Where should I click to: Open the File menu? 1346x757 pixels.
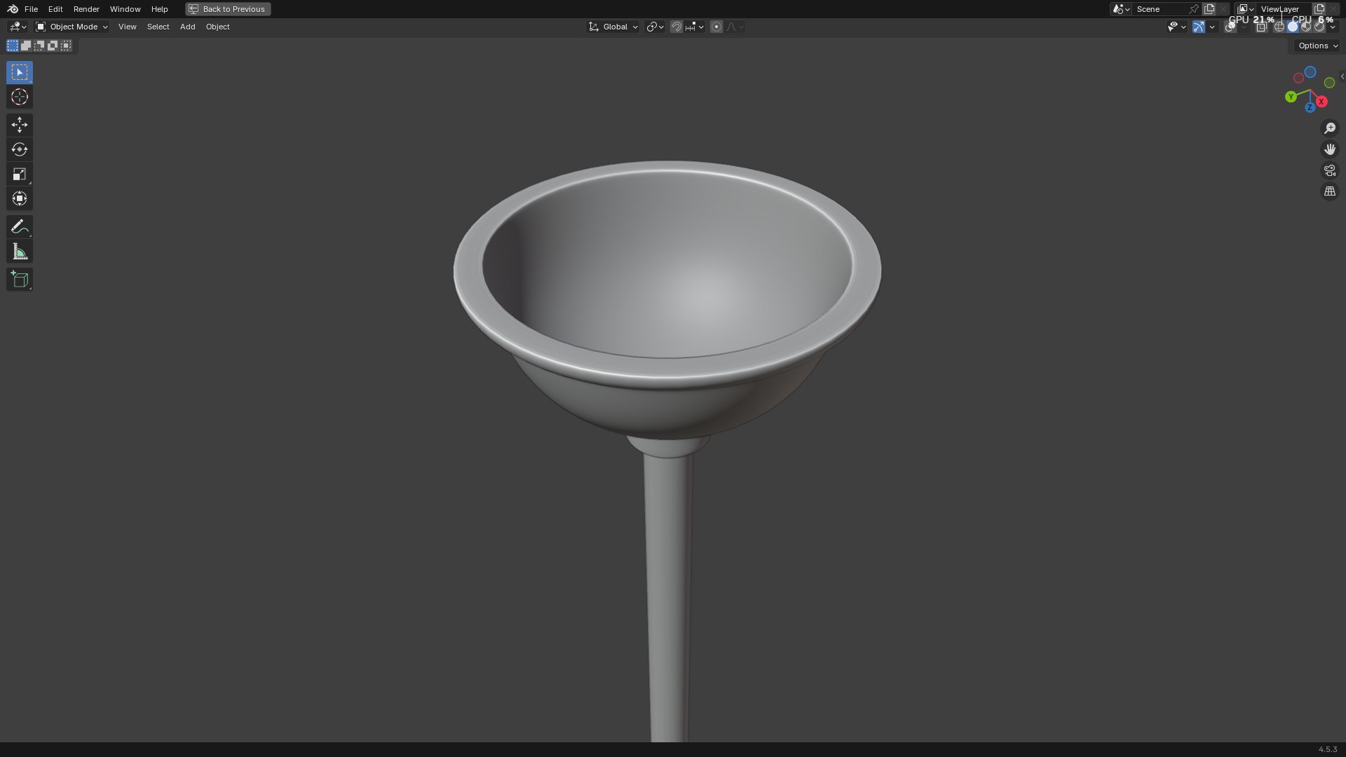point(31,9)
